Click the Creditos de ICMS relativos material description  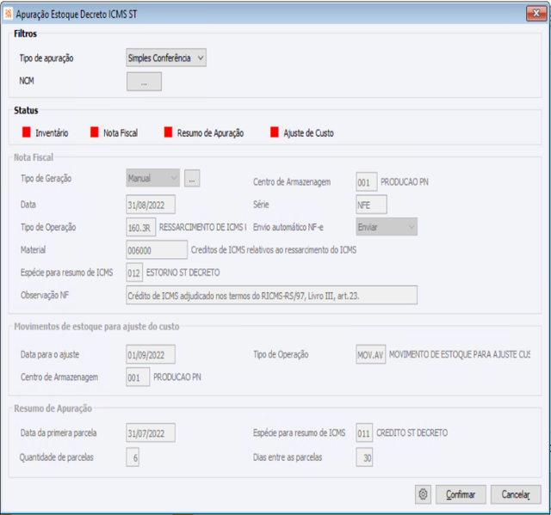(274, 250)
